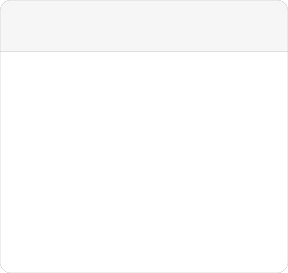The image size is (288, 273).
Task: Click the empty gray header bar
Action: point(144,26)
